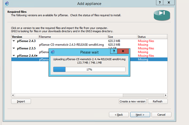Screen dimensions: 189x125
Task: Collapse the pfSense 2.3.5 version tree
Action: coord(14,48)
